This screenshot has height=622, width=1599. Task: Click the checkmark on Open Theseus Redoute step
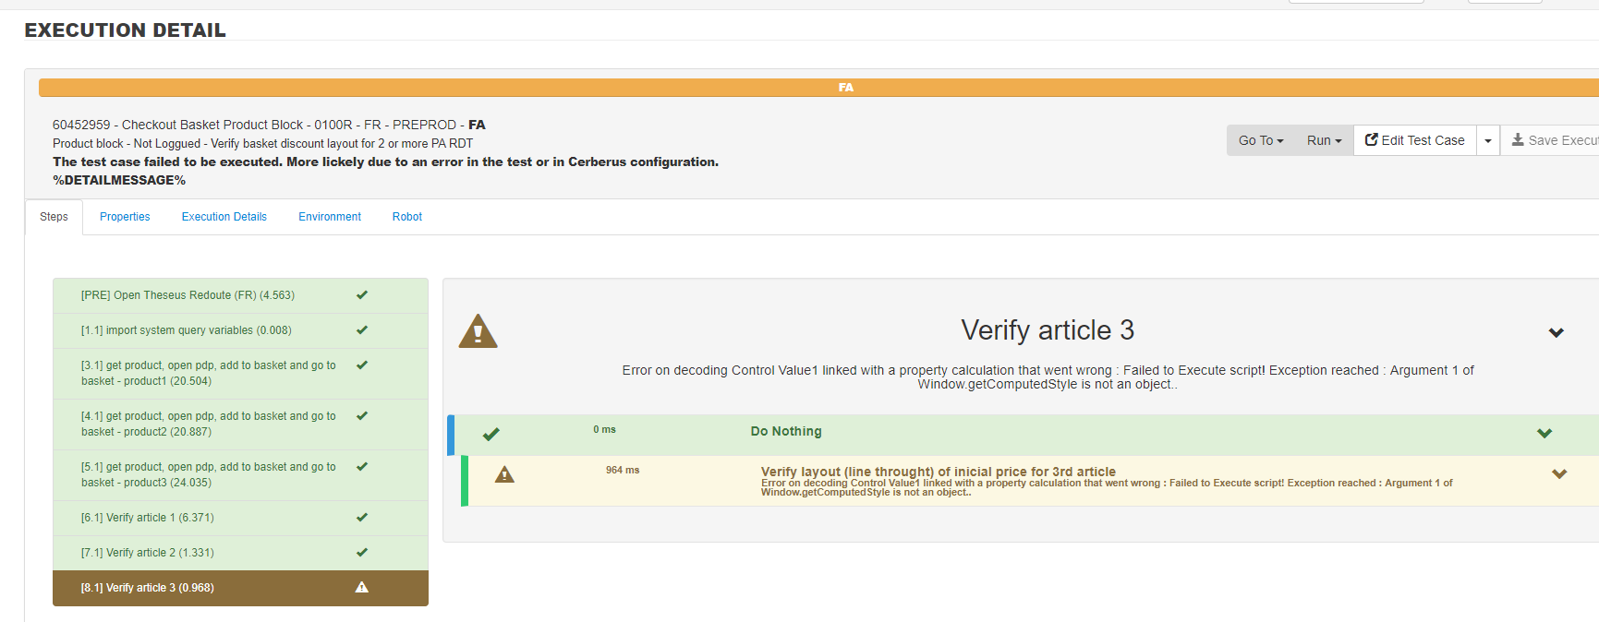tap(362, 295)
